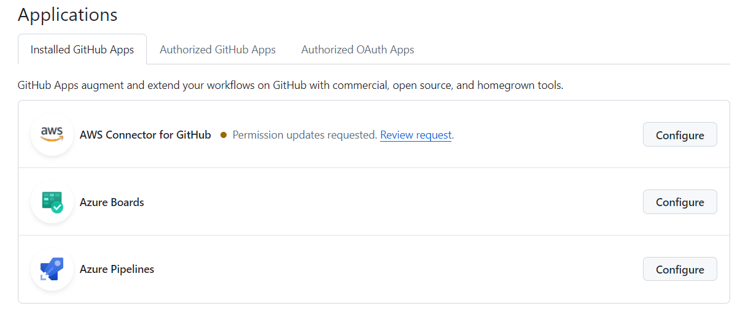Hit Configure button for Azure Pipelines
The image size is (748, 314).
(679, 269)
